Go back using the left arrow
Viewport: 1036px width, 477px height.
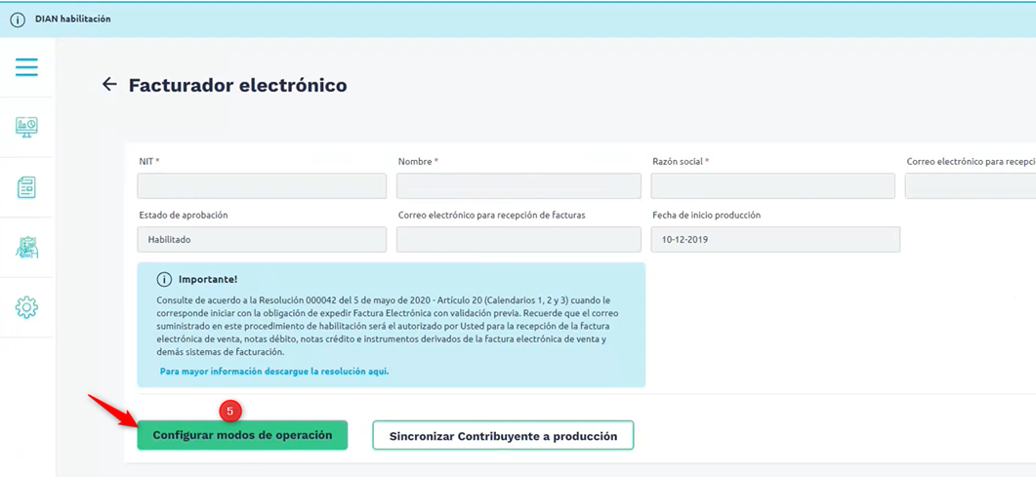109,85
